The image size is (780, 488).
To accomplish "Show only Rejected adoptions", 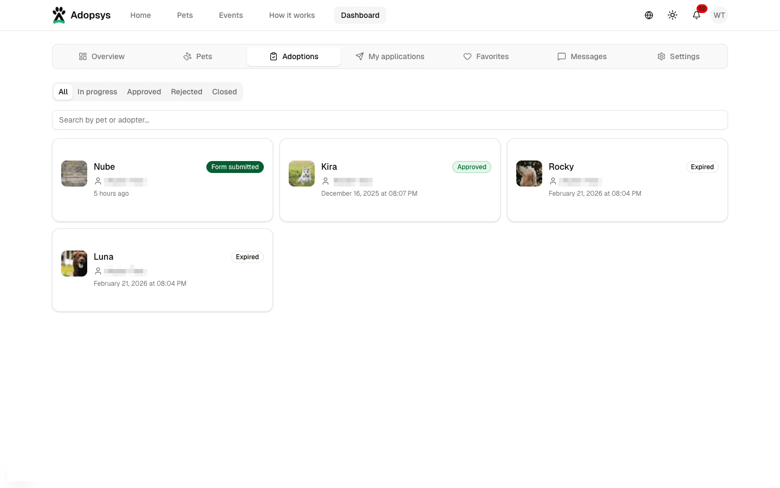I will [x=186, y=92].
